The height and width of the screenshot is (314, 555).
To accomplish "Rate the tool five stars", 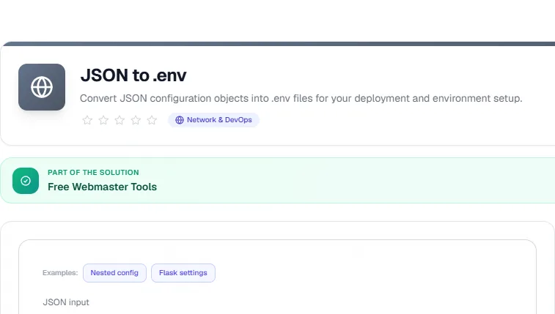I will (x=152, y=120).
